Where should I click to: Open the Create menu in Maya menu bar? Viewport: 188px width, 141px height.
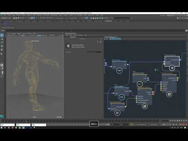9,15
